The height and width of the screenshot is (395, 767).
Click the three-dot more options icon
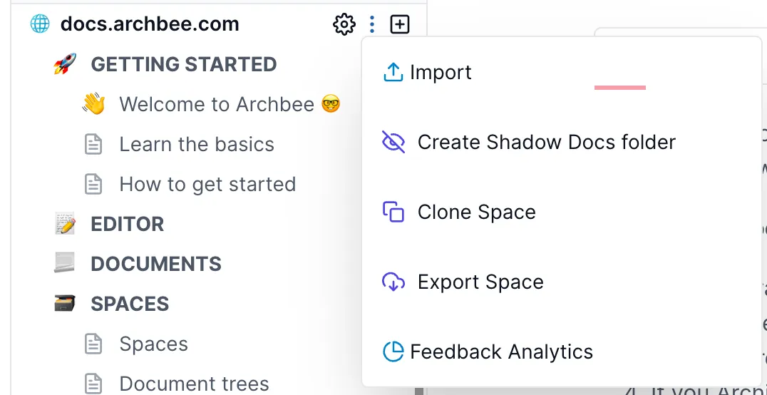coord(372,24)
